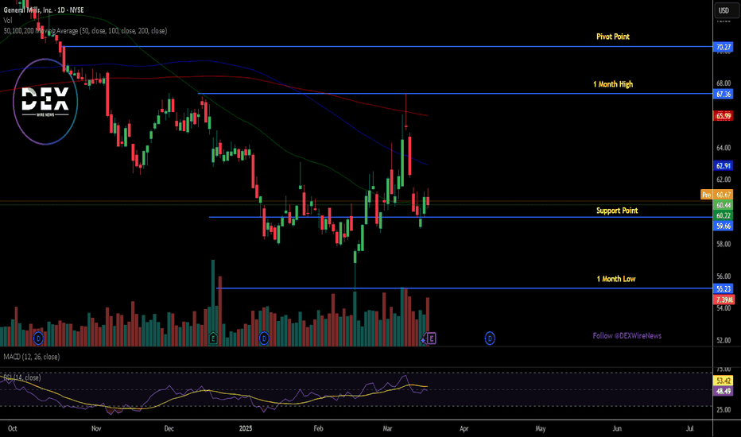Click the Pivot Point text label
The height and width of the screenshot is (437, 741).
point(613,37)
